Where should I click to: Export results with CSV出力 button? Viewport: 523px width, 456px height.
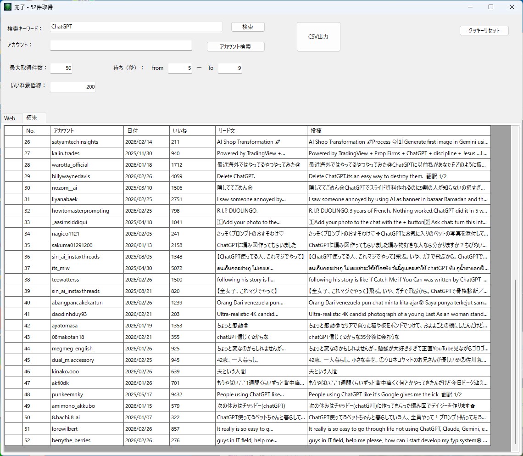(x=318, y=37)
